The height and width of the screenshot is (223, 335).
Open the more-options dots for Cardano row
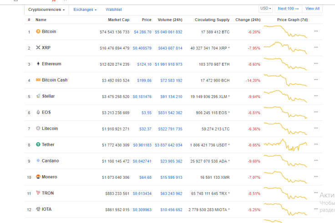pos(316,161)
